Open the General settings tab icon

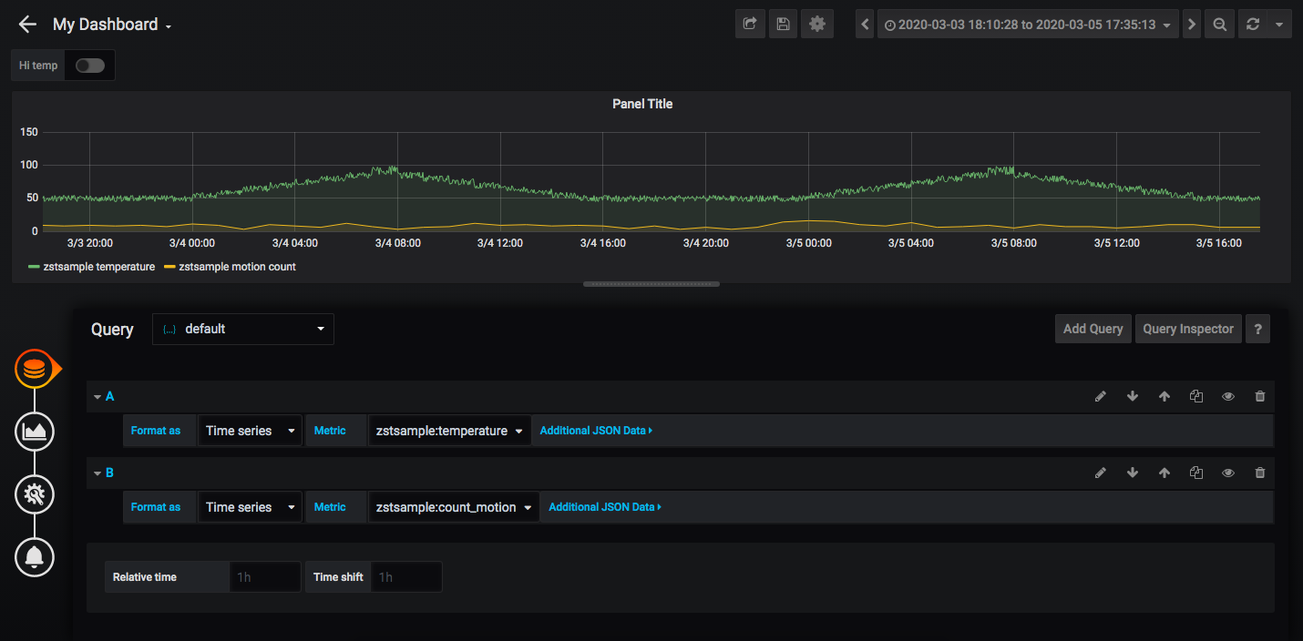tap(35, 494)
